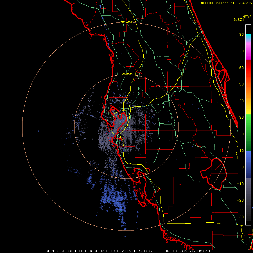Screen dimensions: 253x253
Task: Click the KTBW station identifier
Action: click(x=165, y=251)
